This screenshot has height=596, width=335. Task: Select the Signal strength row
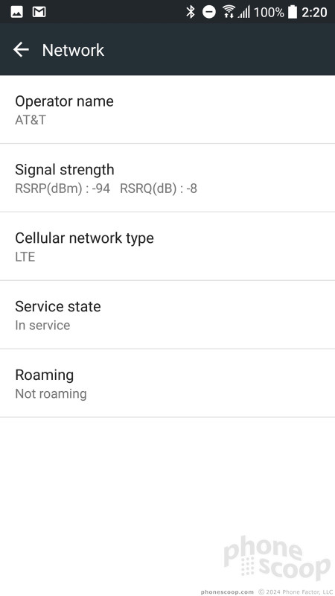[167, 178]
